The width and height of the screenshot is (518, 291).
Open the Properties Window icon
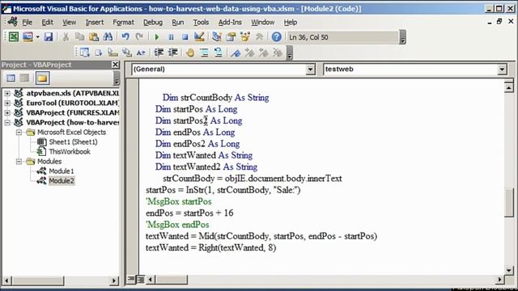pos(231,36)
